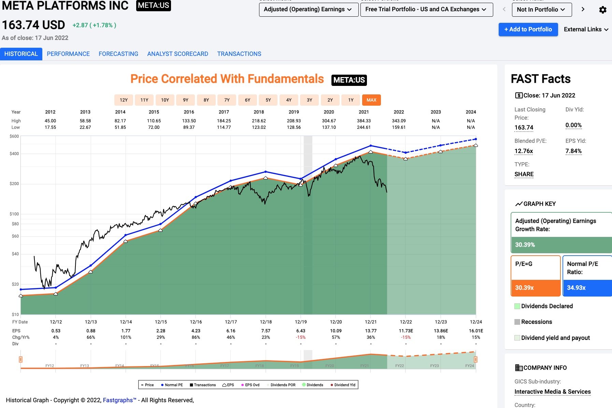
Task: Click the Div Yld value 0.00%
Action: (573, 125)
